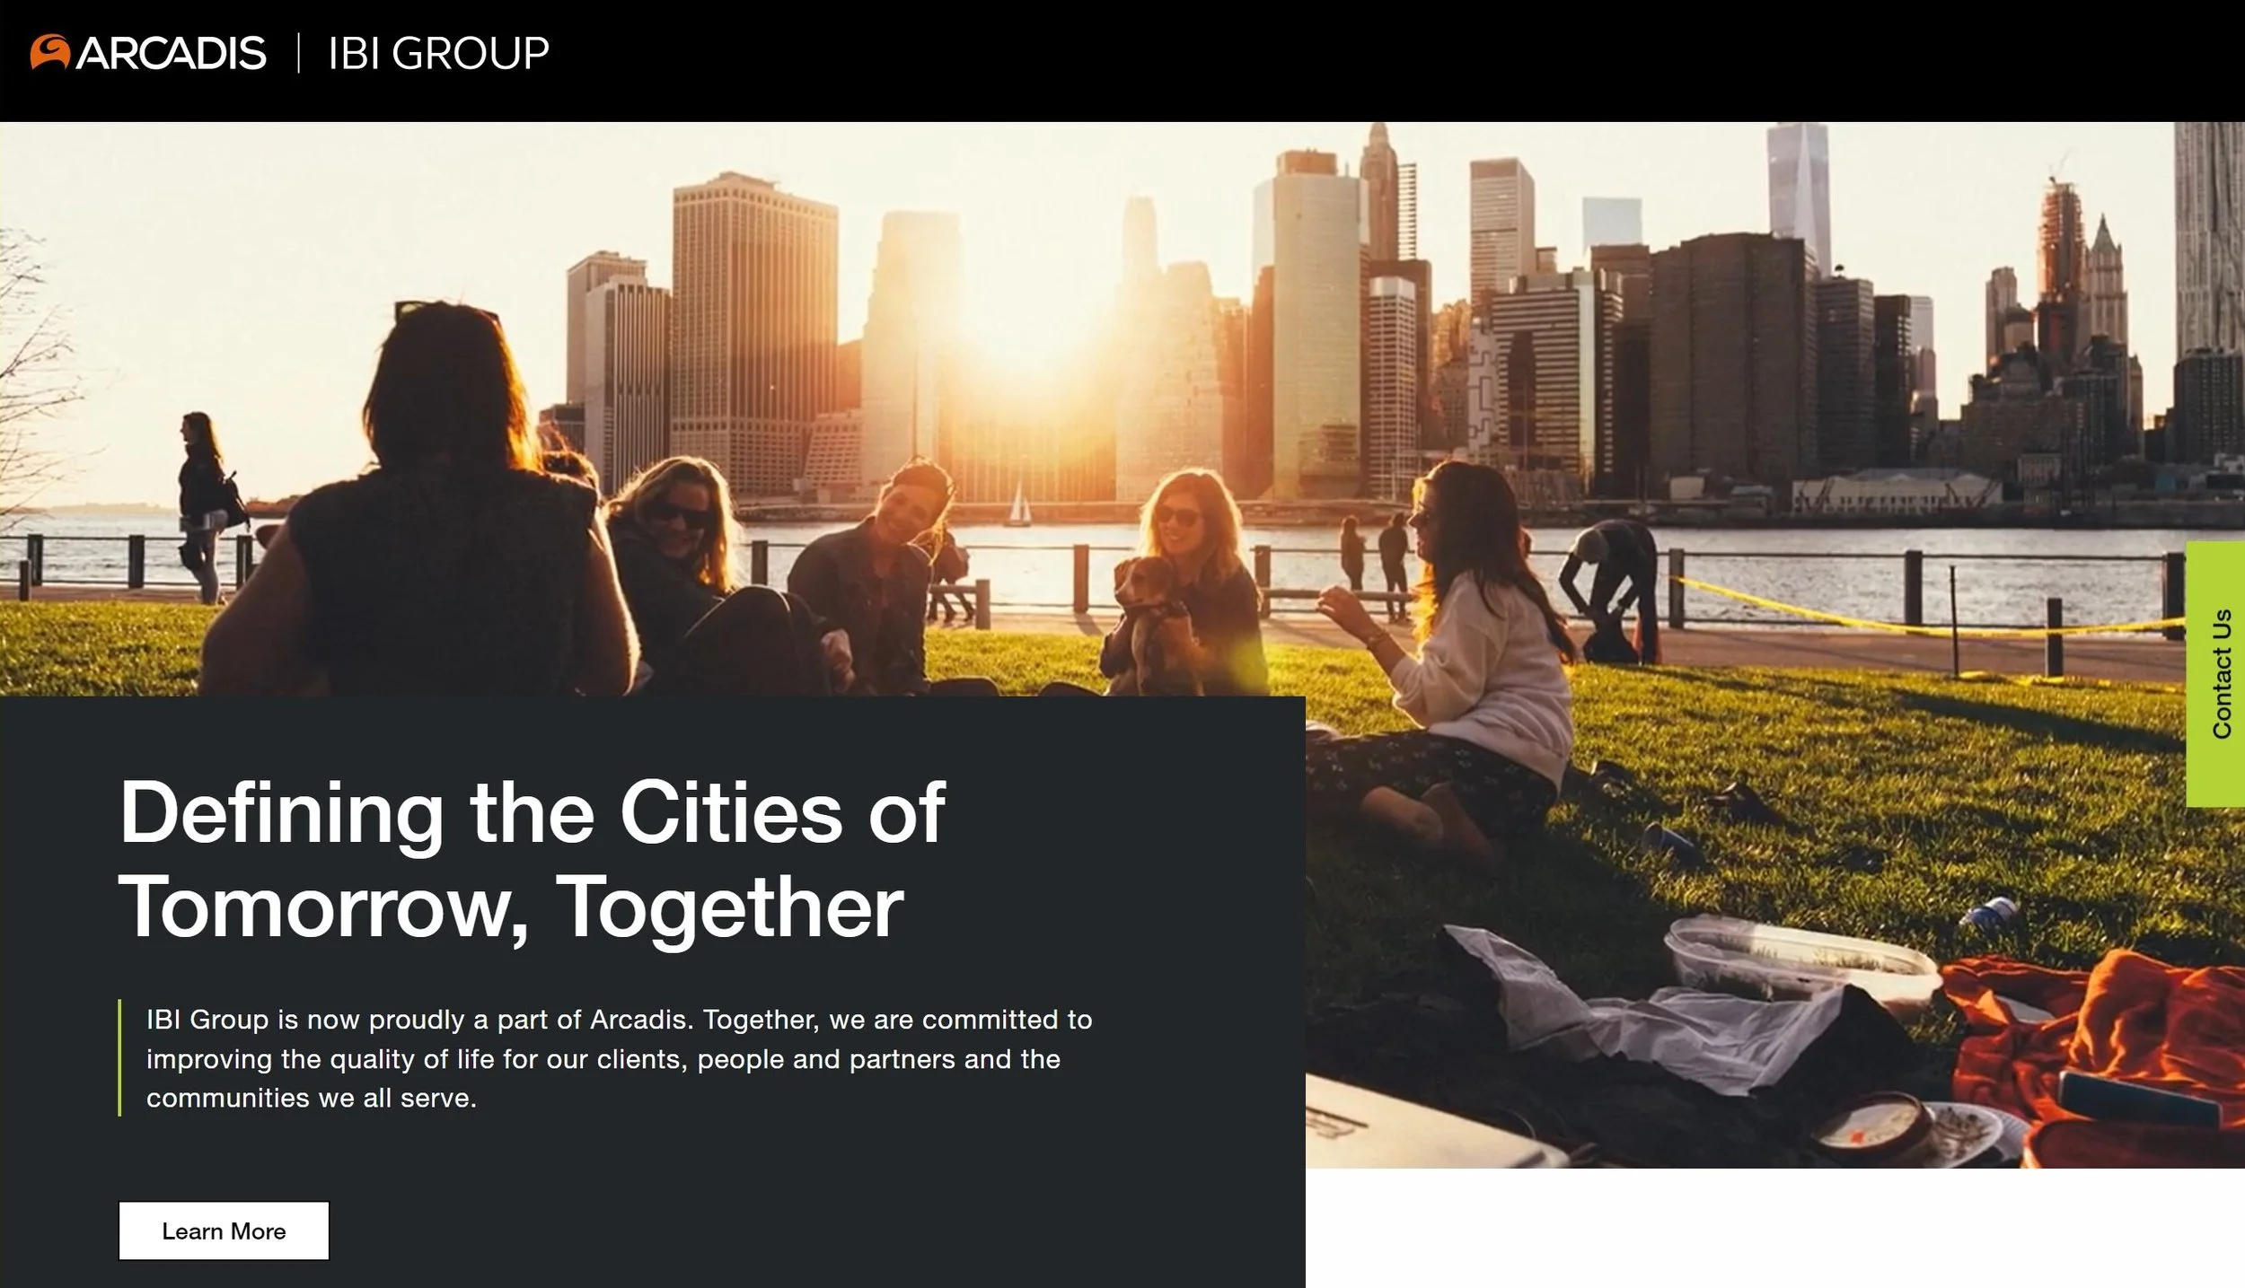Viewport: 2245px width, 1288px height.
Task: Click the tall One World Trade Center tower
Action: click(1799, 197)
